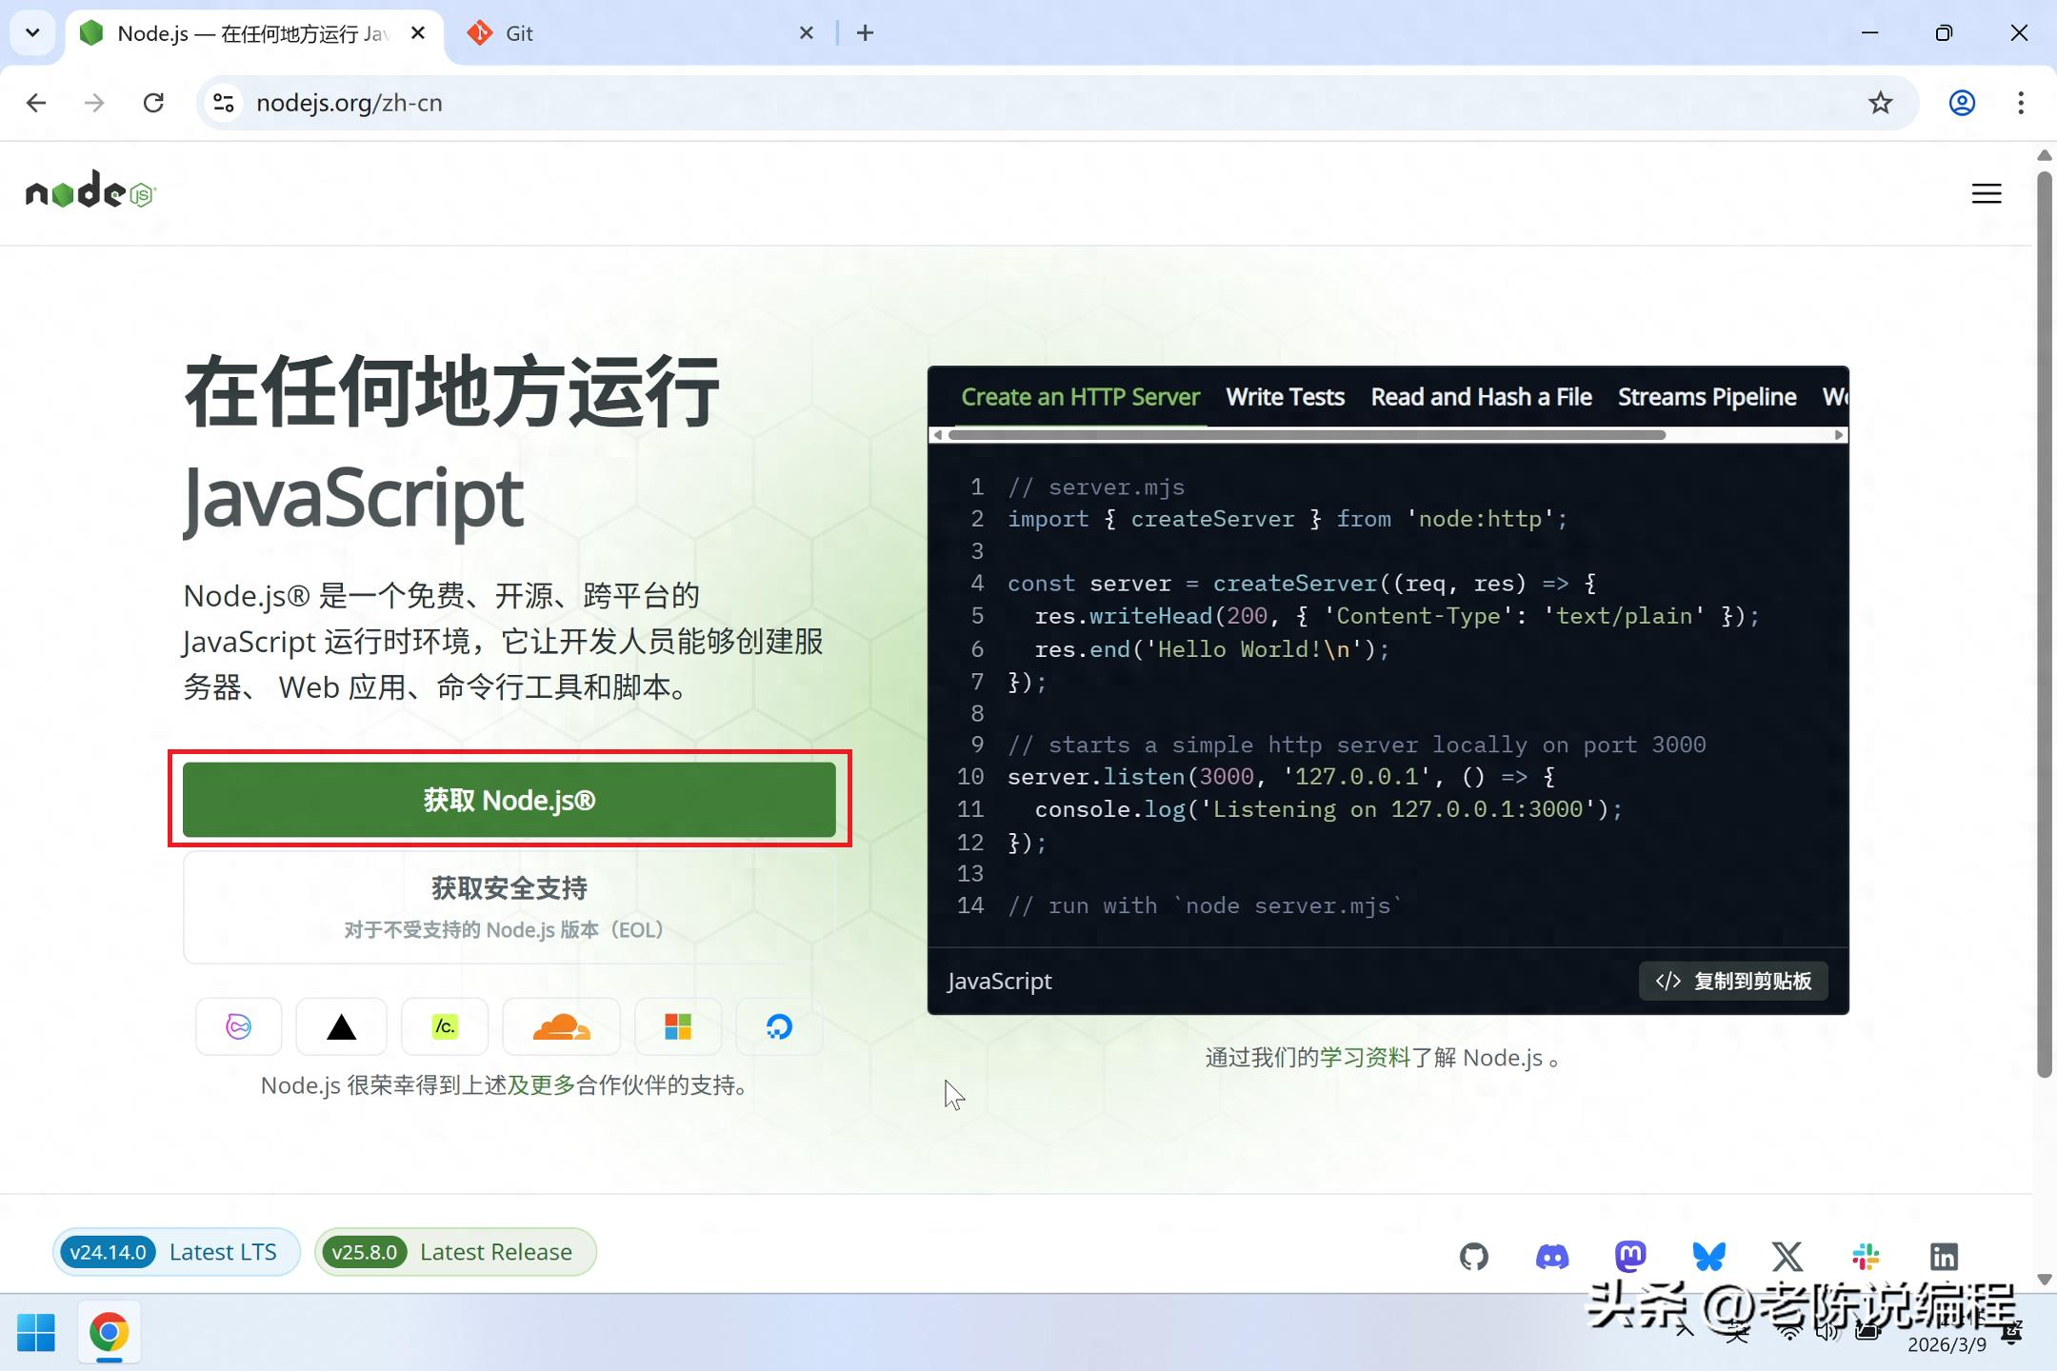Select the Streams Pipeline code tab
Image resolution: width=2057 pixels, height=1371 pixels.
[1707, 397]
